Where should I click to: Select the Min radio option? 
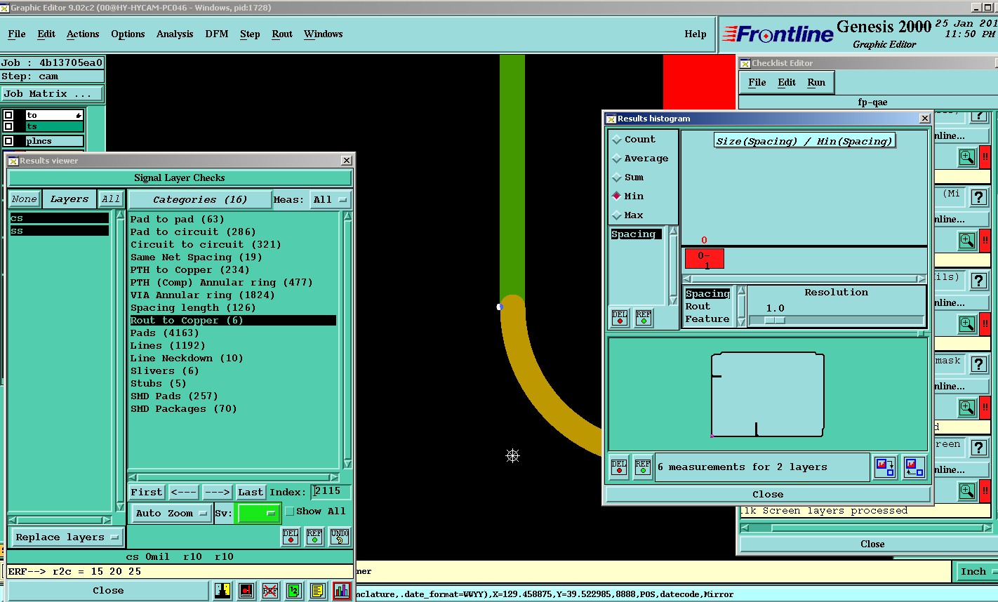(627, 196)
